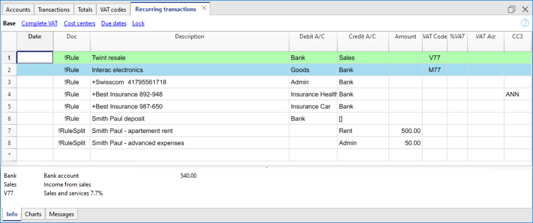The height and width of the screenshot is (223, 533).
Task: Select the Totals tab
Action: (85, 9)
